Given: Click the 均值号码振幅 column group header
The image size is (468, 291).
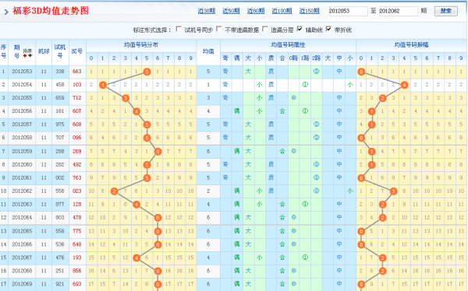Looking at the screenshot, I should [x=411, y=45].
